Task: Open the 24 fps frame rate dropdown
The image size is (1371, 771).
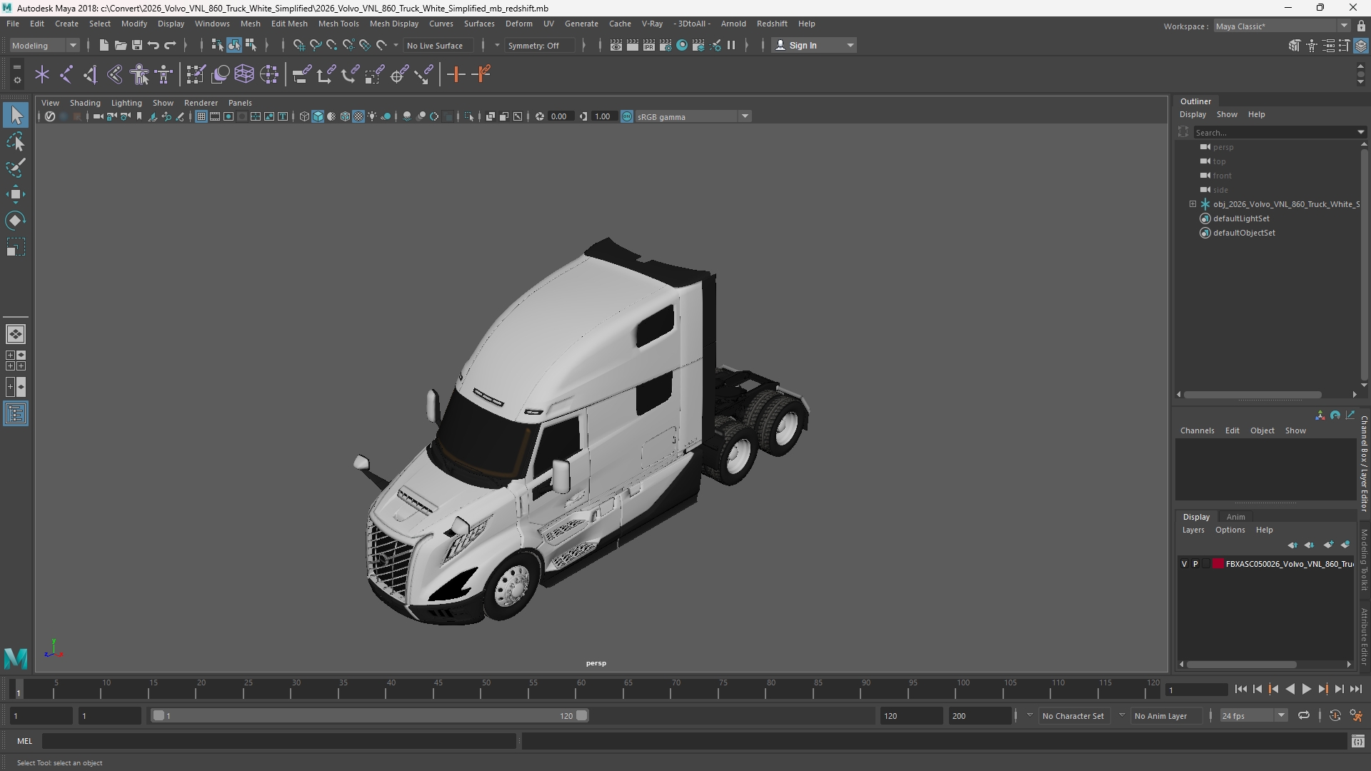Action: (x=1252, y=715)
